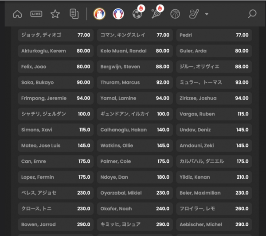Screen dimensions: 266x236
Task: Expand the more sports dropdown arrow
Action: click(x=207, y=14)
